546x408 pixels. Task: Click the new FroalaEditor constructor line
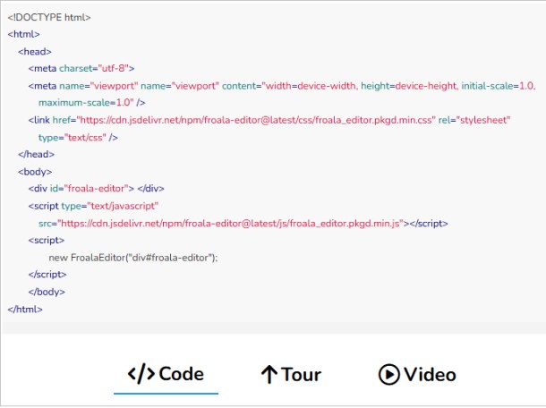coord(133,258)
